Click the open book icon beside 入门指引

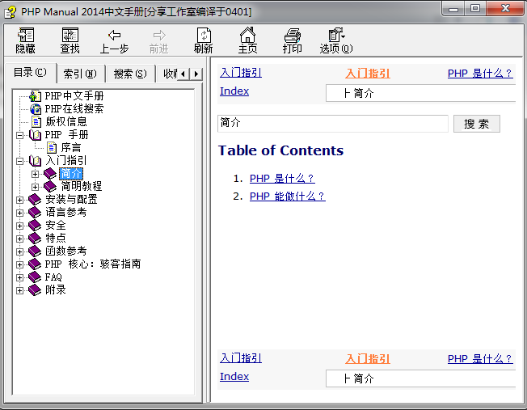[x=36, y=161]
